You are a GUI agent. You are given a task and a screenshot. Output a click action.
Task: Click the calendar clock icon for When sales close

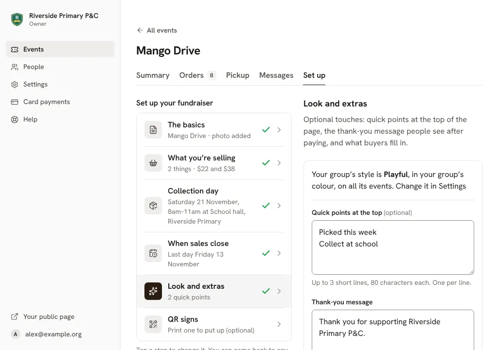pyautogui.click(x=153, y=253)
